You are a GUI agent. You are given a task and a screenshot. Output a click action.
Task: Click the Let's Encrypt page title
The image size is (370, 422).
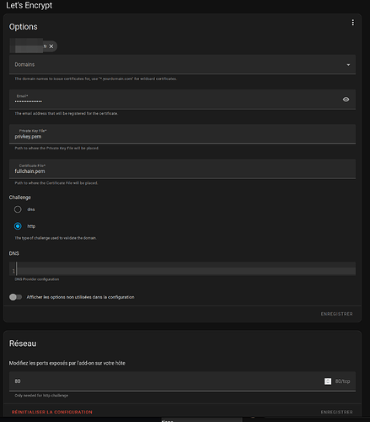(x=29, y=5)
